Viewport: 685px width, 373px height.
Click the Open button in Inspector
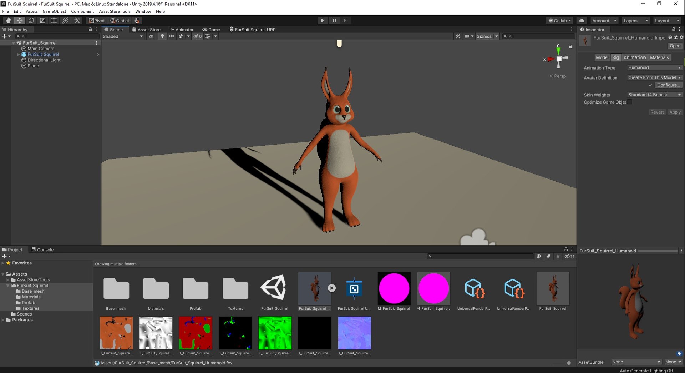coord(675,46)
